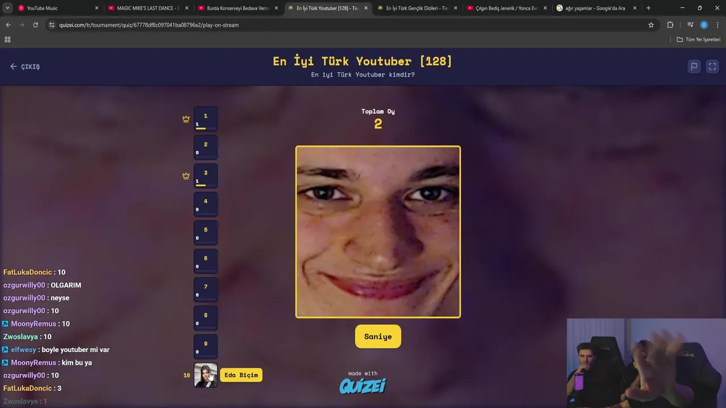
Task: Click the ÇIKIŞ exit button
Action: point(25,66)
